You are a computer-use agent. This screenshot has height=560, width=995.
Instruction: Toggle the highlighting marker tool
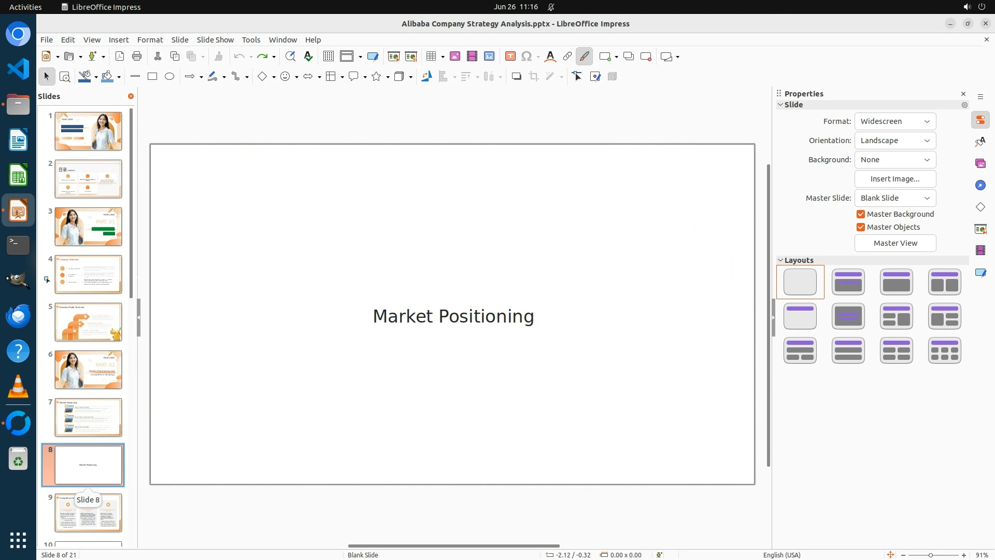click(584, 57)
